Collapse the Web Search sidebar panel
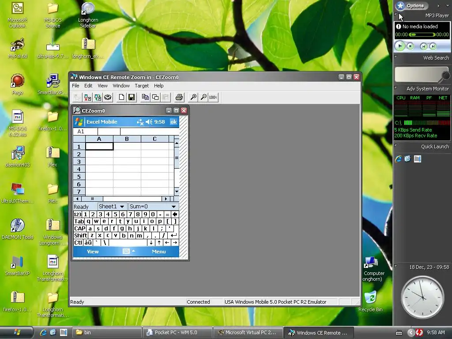 396,57
